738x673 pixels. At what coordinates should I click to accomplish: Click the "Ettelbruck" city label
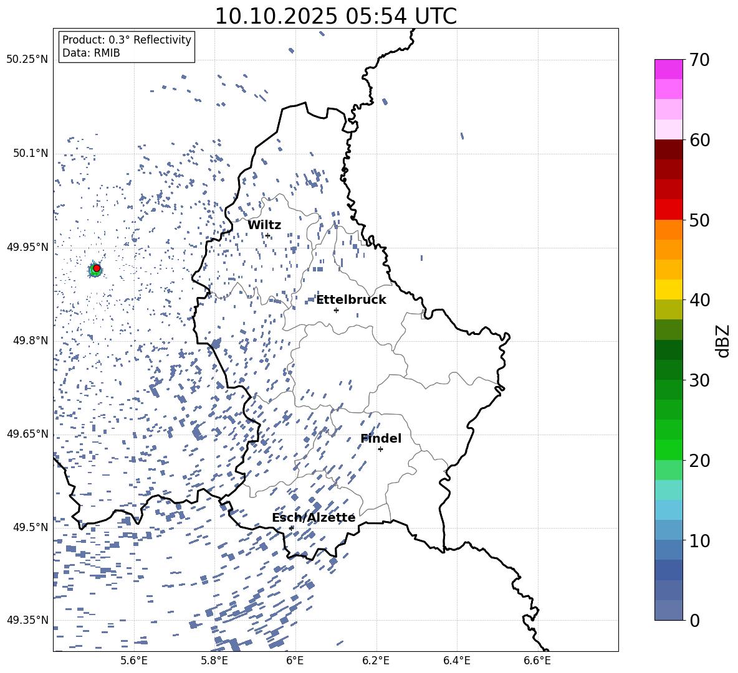click(351, 300)
